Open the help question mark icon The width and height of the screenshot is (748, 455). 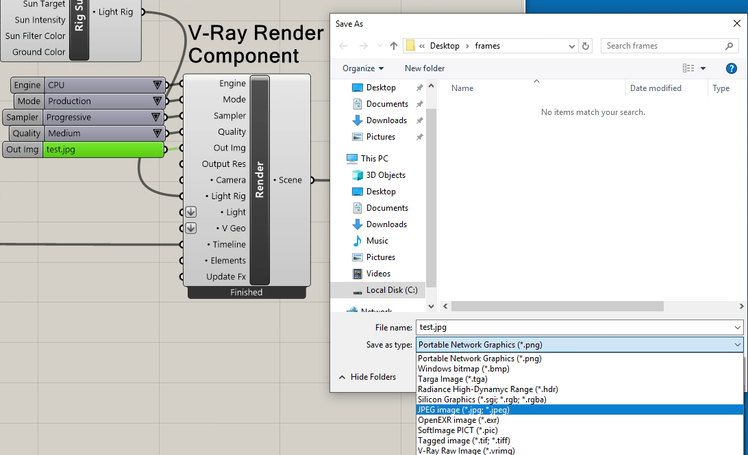732,68
